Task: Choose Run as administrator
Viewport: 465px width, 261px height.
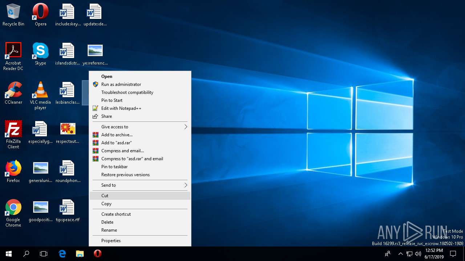Action: click(140, 84)
